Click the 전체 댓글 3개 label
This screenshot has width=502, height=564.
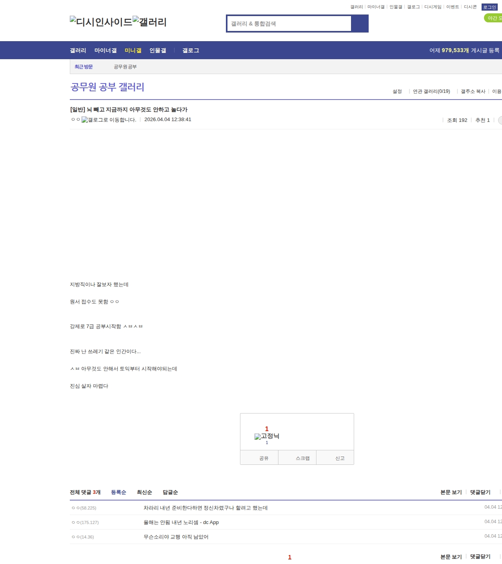85,492
